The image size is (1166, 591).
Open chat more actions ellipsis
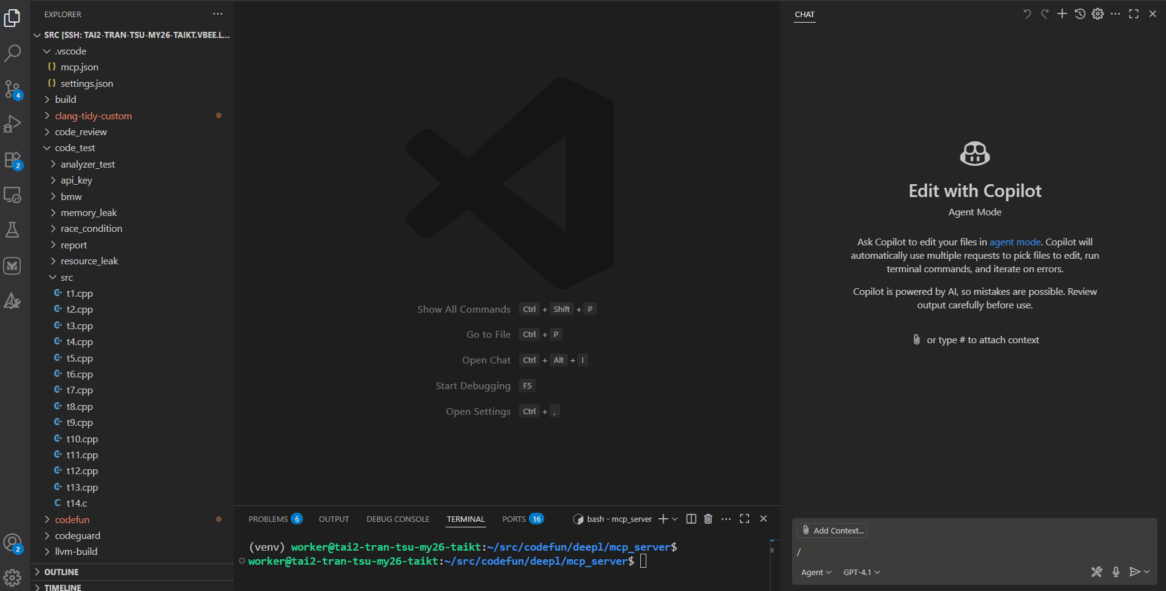1115,14
